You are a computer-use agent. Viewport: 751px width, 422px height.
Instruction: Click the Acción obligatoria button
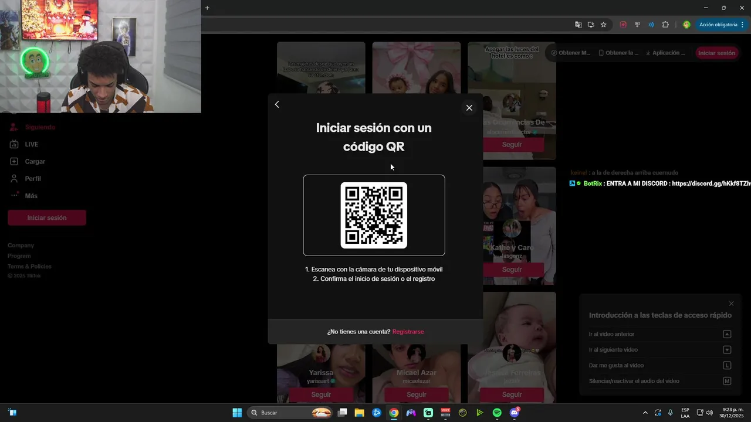(x=718, y=25)
